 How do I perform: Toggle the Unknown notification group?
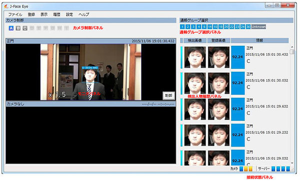258,27
